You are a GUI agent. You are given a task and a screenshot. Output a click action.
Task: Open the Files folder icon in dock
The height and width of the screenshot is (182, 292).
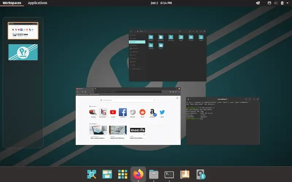point(154,174)
